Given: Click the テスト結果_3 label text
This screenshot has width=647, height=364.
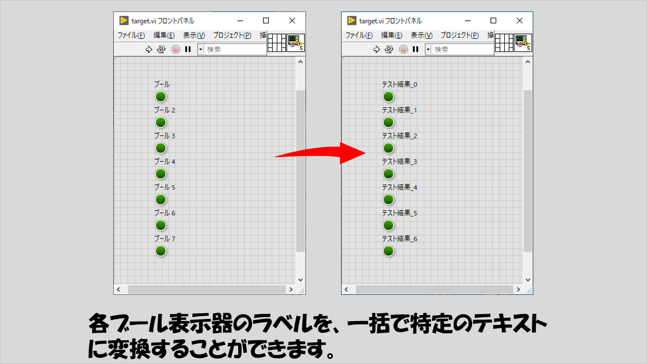Looking at the screenshot, I should pyautogui.click(x=399, y=162).
